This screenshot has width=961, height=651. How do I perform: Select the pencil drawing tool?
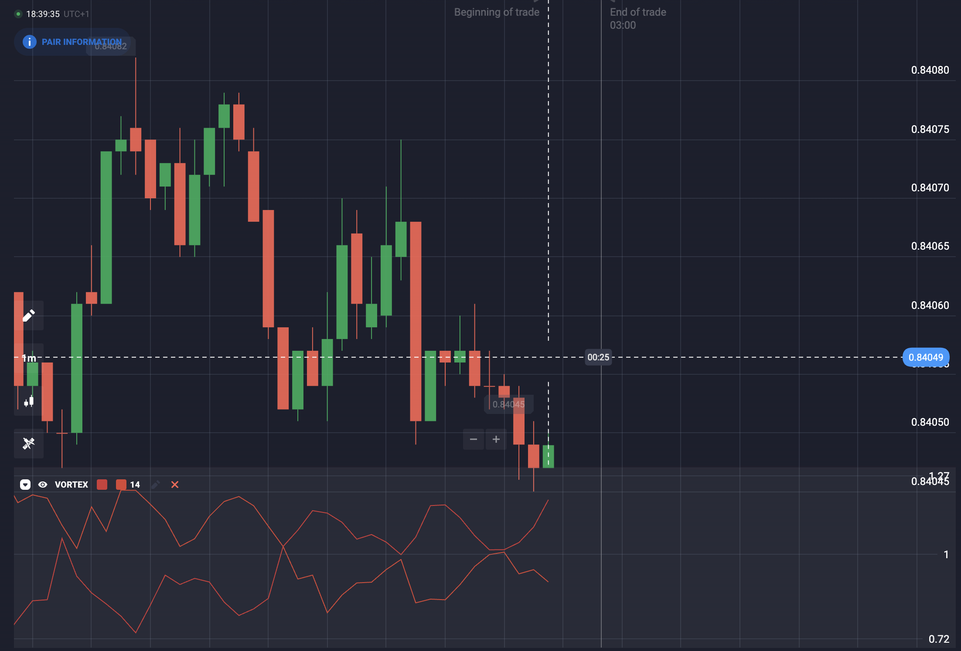[29, 315]
